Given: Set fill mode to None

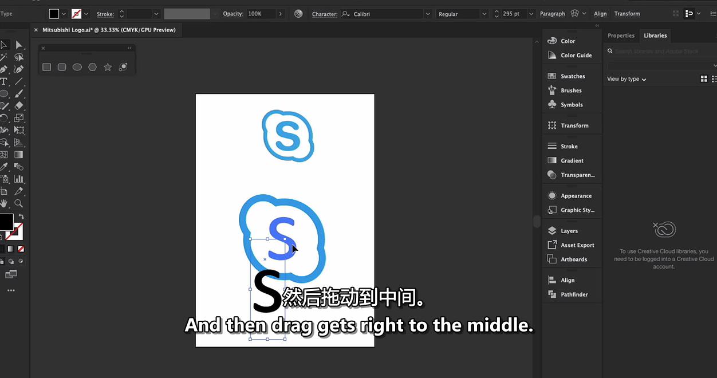Looking at the screenshot, I should pos(21,249).
